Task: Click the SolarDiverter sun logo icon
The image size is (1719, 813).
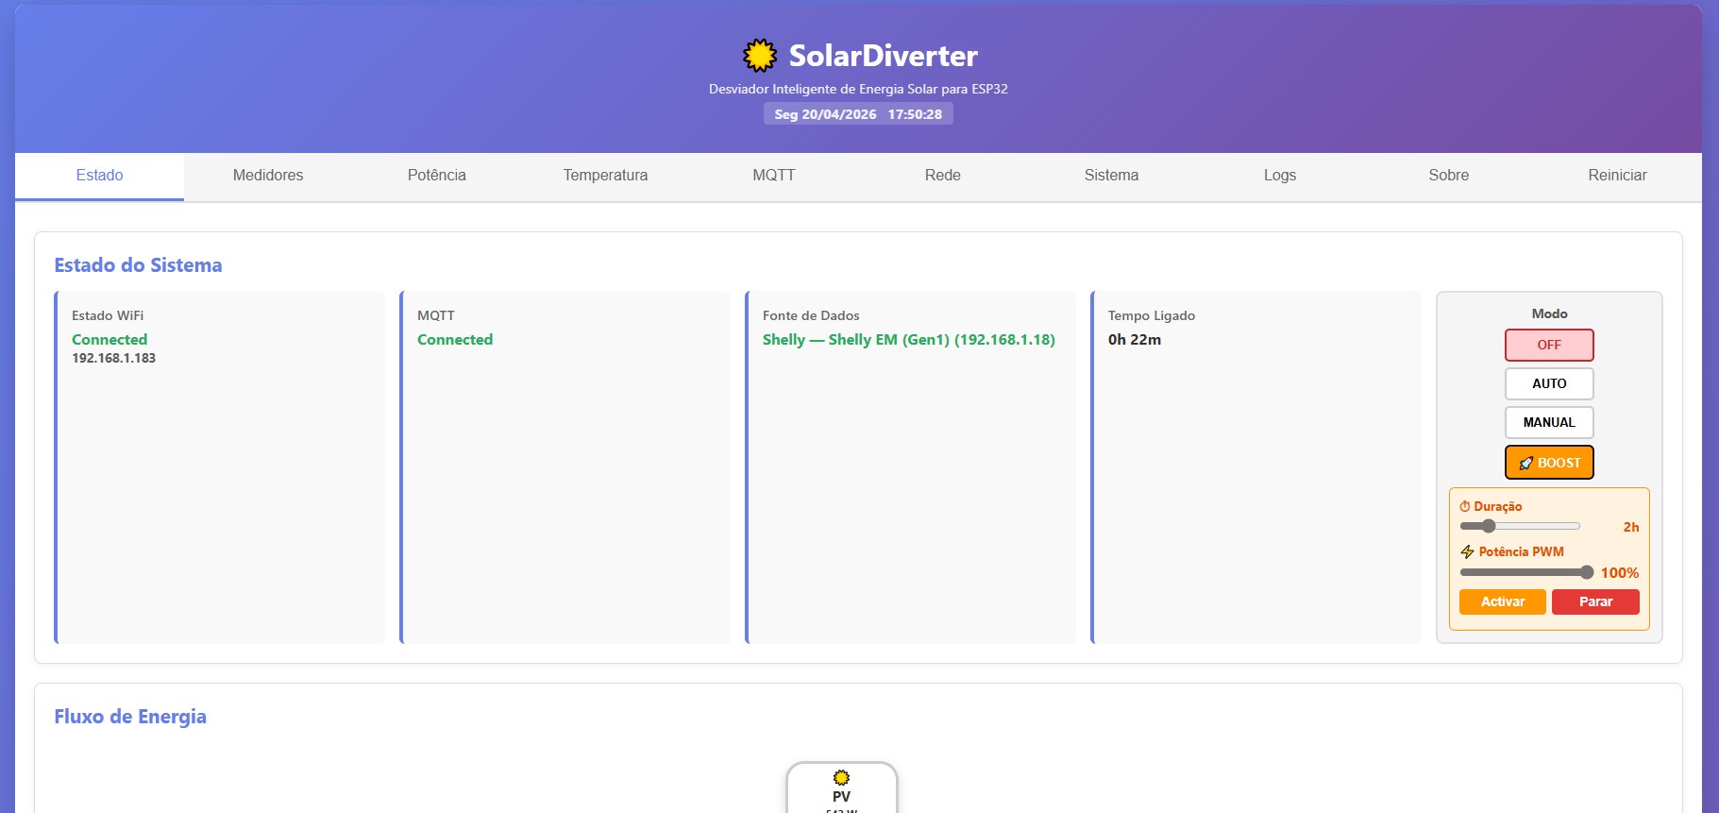Action: (759, 56)
